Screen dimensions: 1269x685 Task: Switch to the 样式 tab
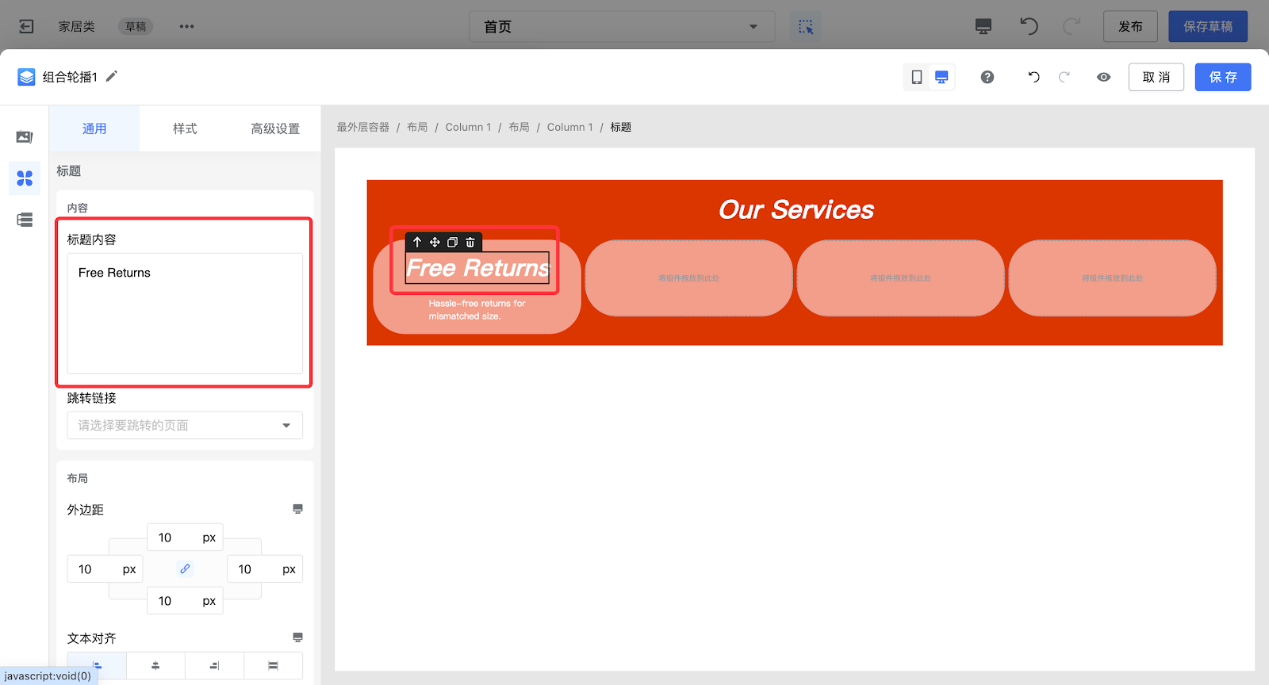tap(185, 128)
